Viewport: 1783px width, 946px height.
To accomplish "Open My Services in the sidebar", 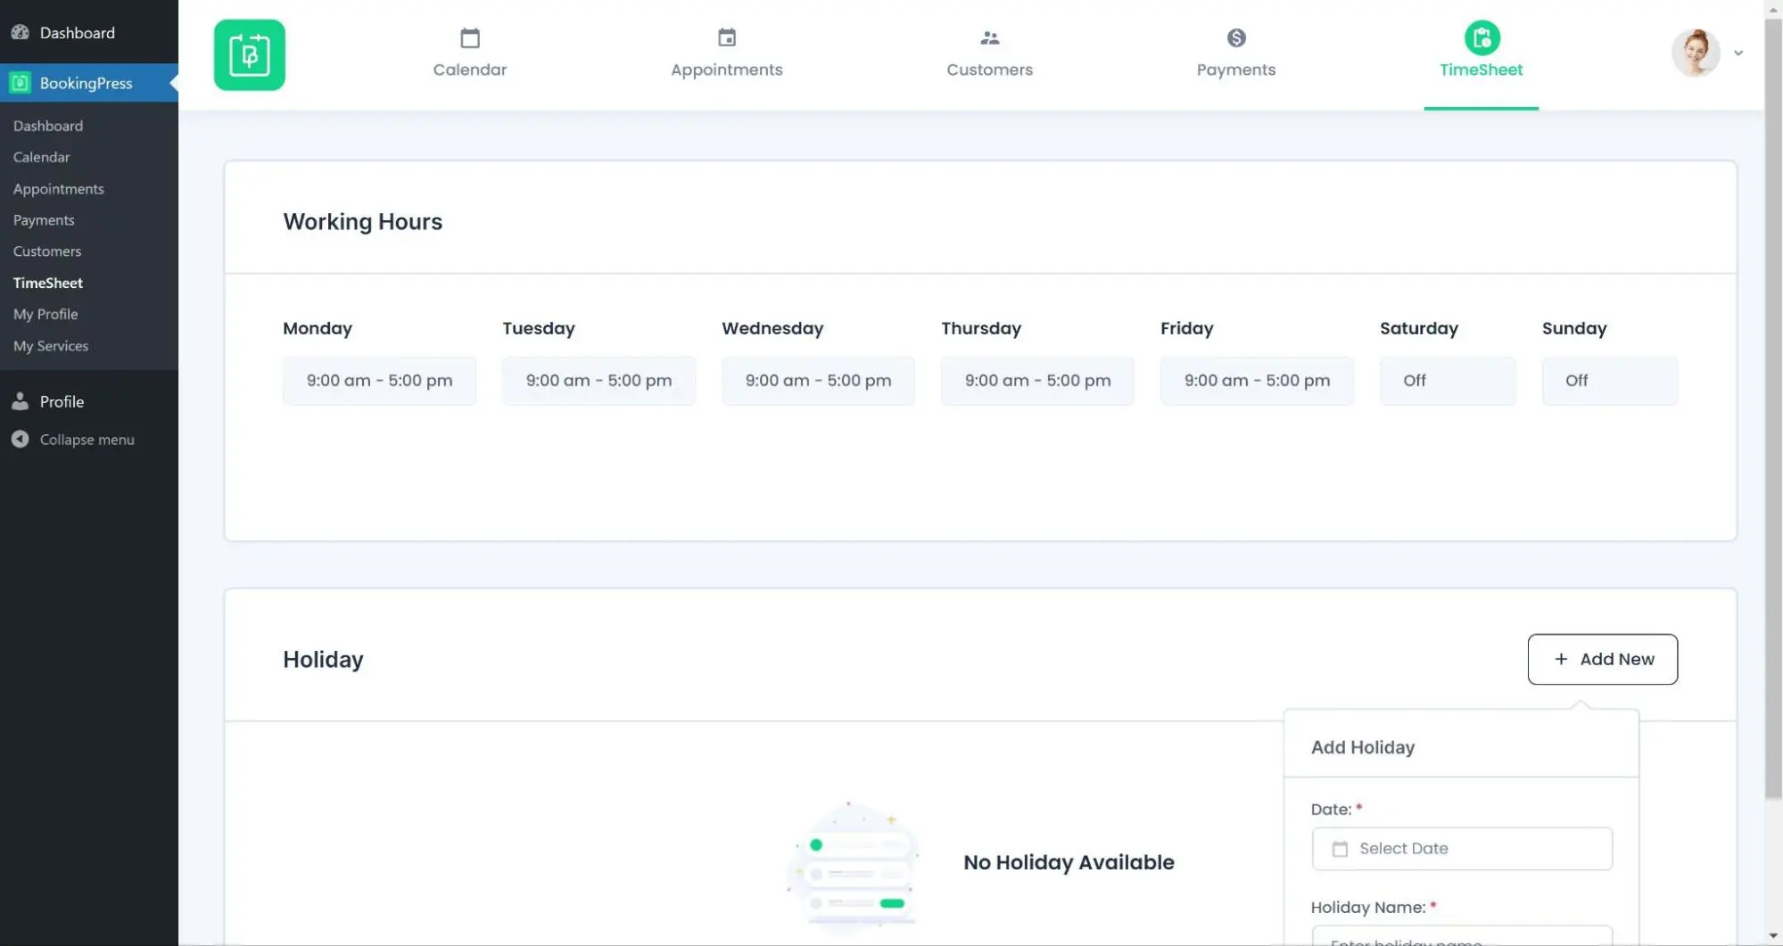I will (51, 346).
